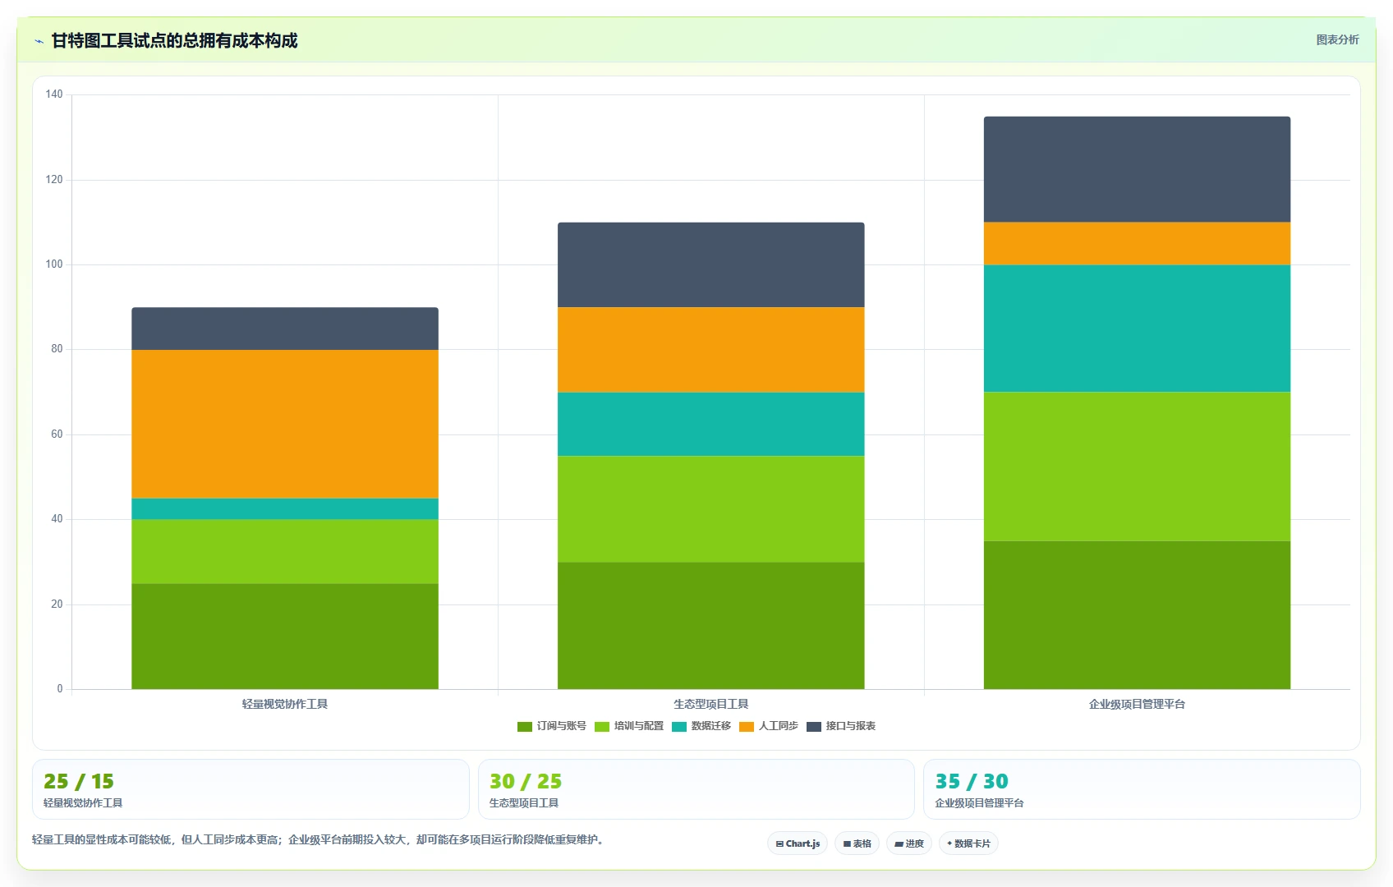Click the orange 人工同步 segment of 轻量视觉协作工具 bar
This screenshot has height=887, width=1393.
pyautogui.click(x=285, y=424)
